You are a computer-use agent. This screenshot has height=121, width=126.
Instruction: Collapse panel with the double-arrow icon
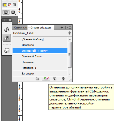tap(62, 28)
